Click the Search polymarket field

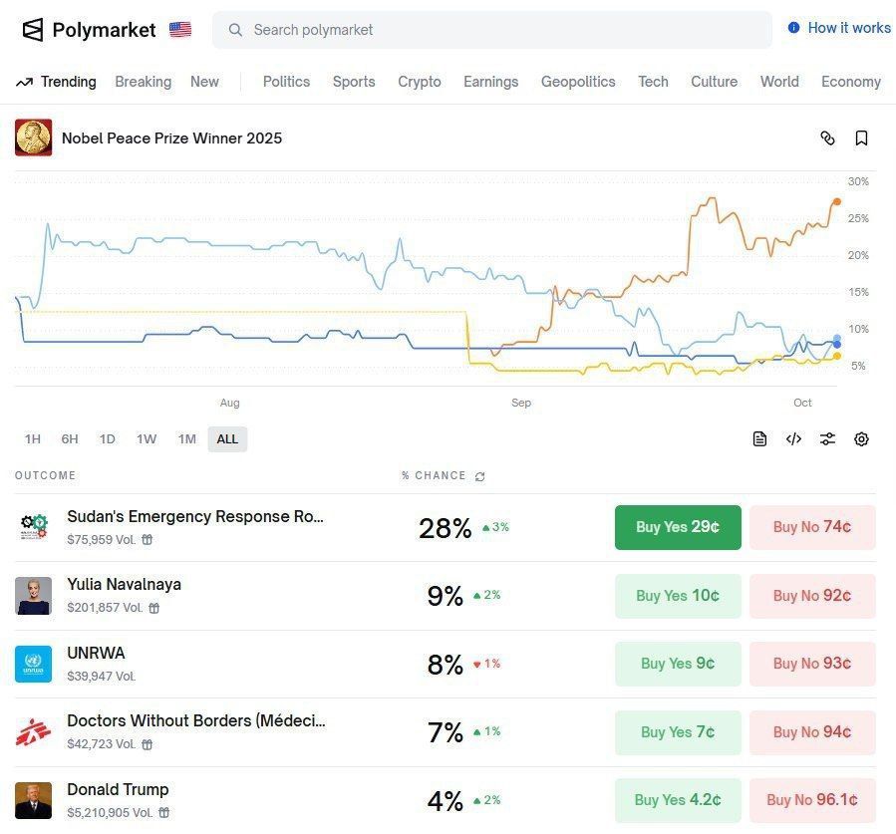click(492, 30)
